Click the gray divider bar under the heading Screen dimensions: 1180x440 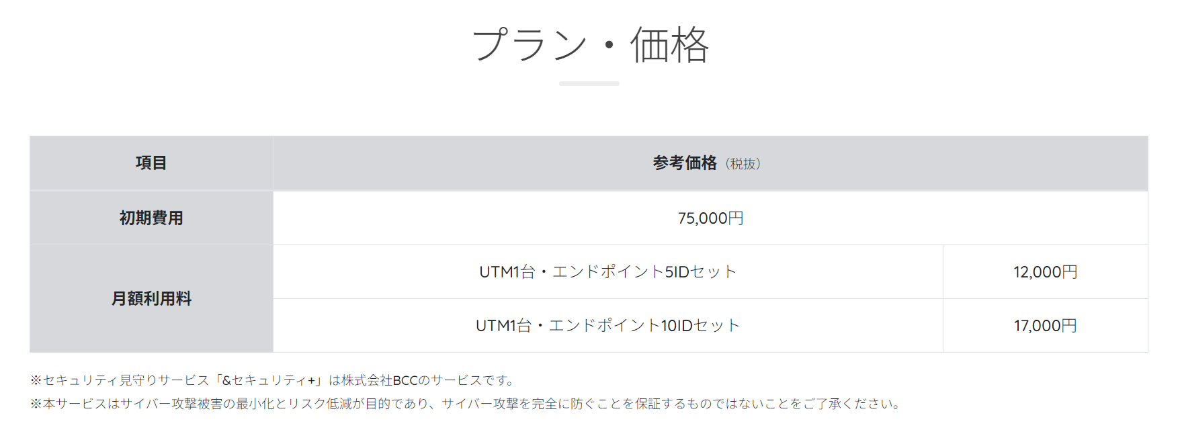tap(589, 84)
